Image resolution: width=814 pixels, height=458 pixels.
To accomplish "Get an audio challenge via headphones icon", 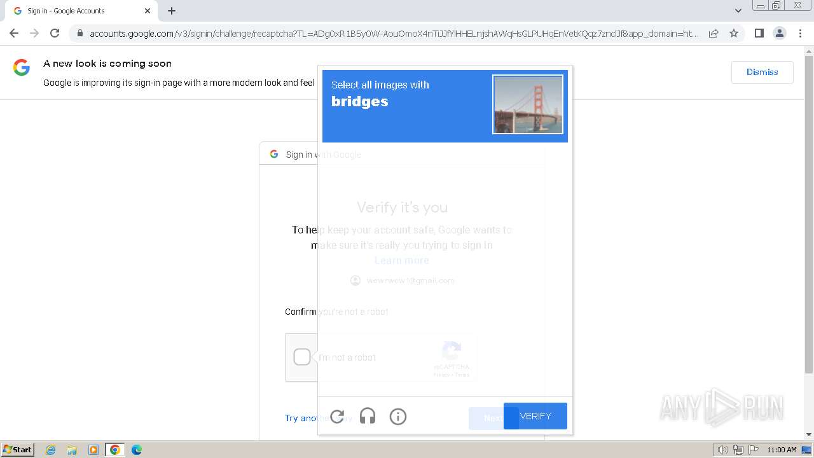I will click(368, 417).
